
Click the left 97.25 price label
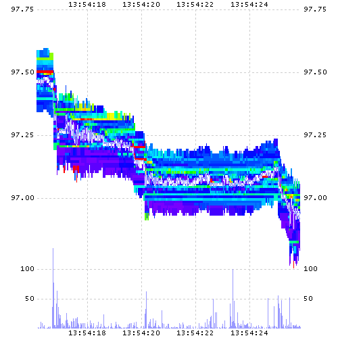[22, 135]
